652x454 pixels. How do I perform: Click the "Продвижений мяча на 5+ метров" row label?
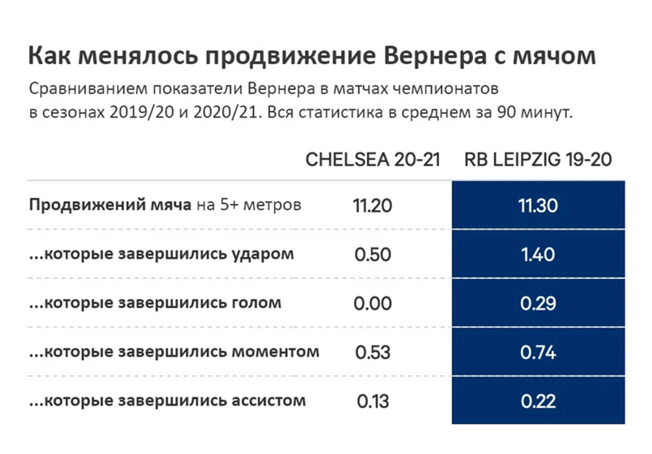(165, 205)
